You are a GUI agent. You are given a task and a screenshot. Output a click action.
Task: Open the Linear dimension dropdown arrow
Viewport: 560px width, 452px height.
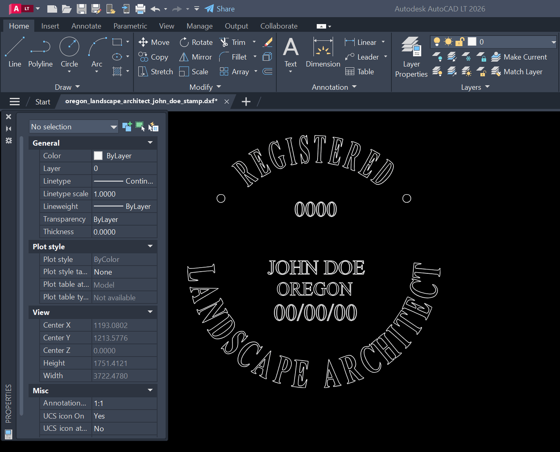[383, 42]
